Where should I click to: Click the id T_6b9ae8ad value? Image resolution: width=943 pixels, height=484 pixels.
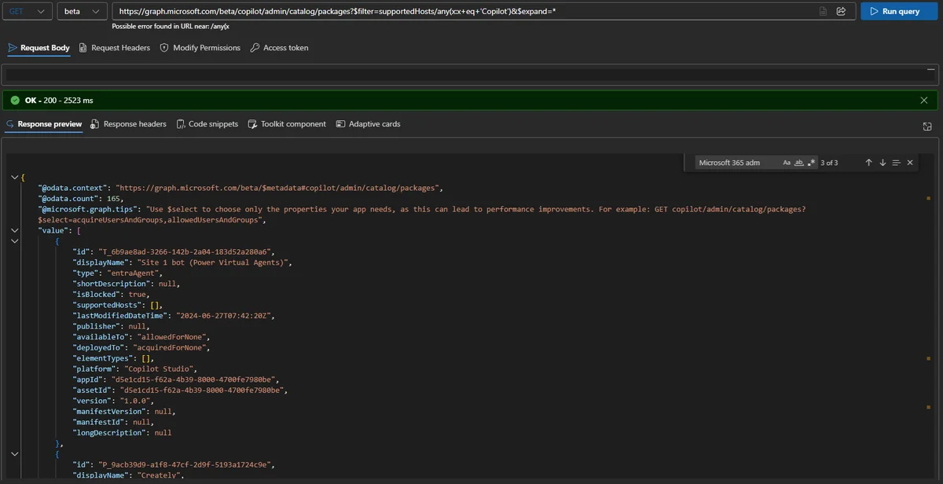(185, 252)
